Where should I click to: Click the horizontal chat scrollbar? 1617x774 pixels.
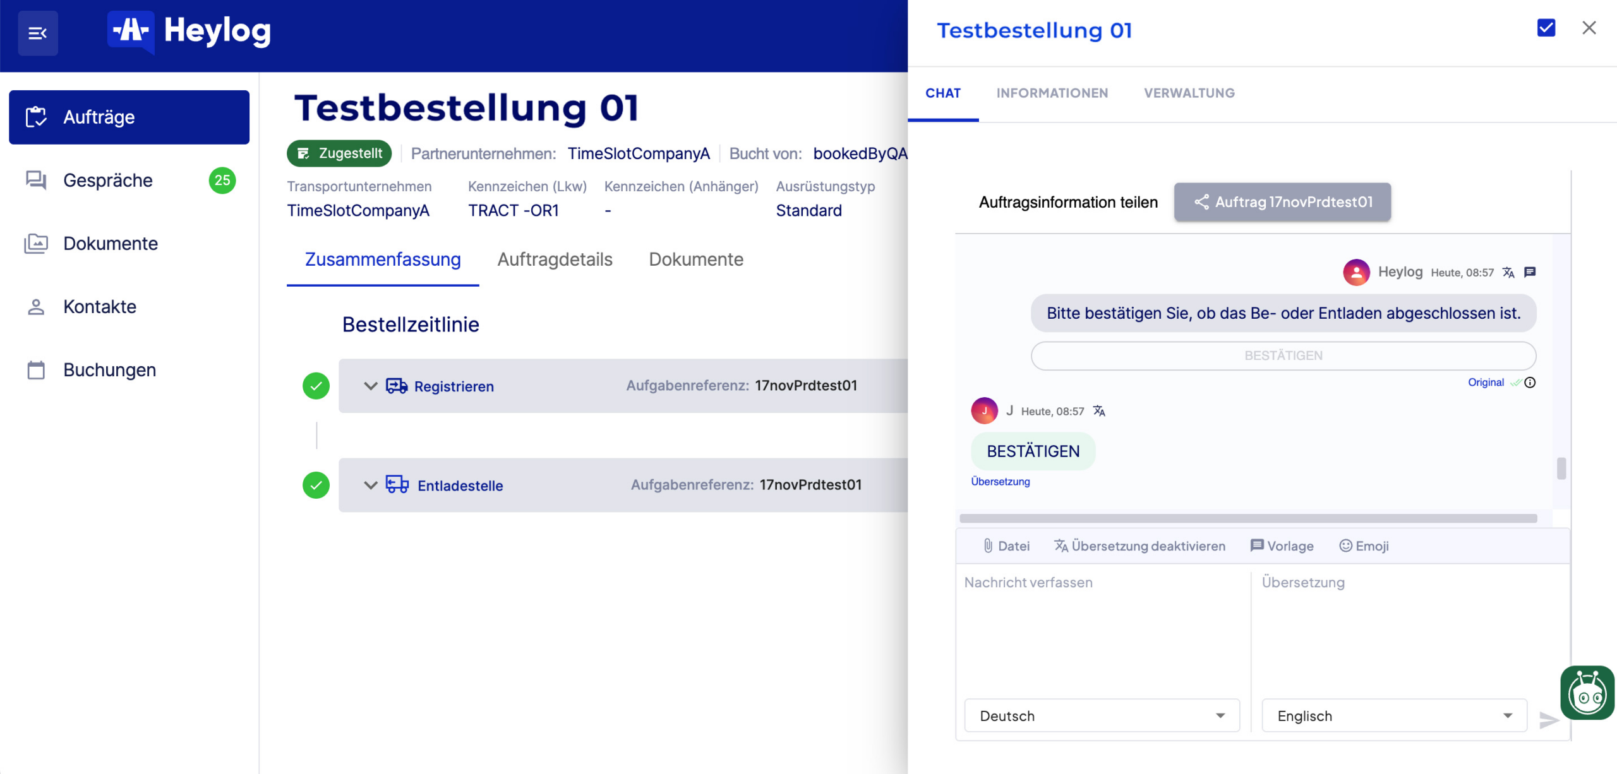pos(1247,518)
